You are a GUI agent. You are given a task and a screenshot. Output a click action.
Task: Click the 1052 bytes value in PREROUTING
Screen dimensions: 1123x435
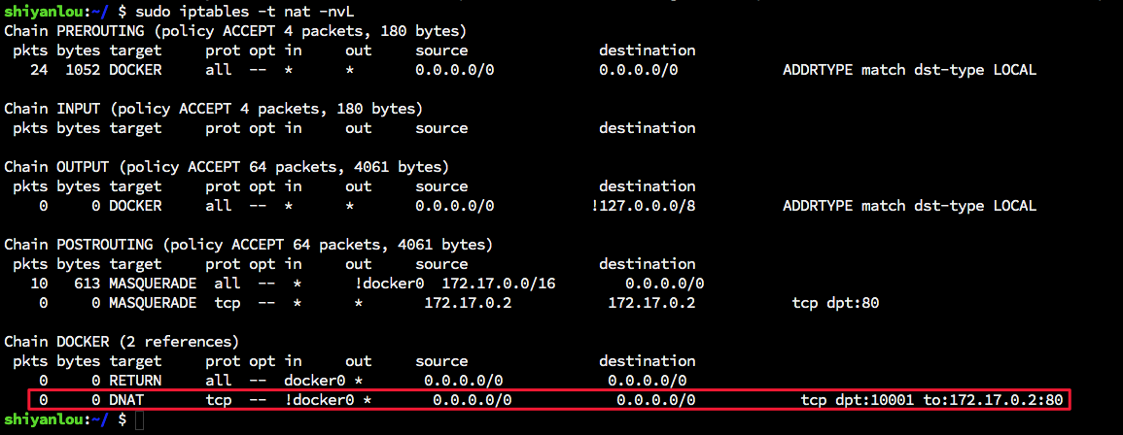click(x=83, y=70)
